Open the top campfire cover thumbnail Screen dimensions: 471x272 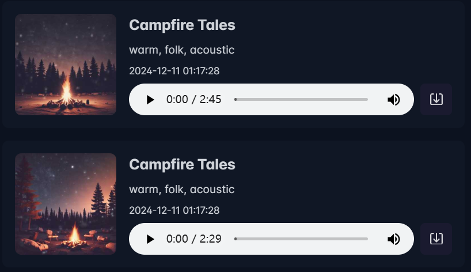point(66,65)
